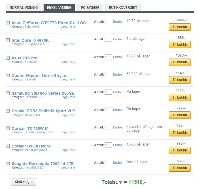Focus the Antall field for Intel Core i5
The height and width of the screenshot is (189, 199).
coord(108,39)
